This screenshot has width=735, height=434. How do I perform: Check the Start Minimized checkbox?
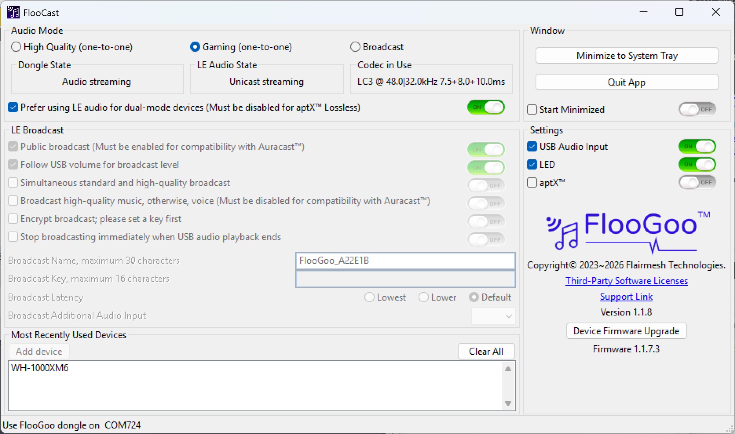pyautogui.click(x=532, y=109)
